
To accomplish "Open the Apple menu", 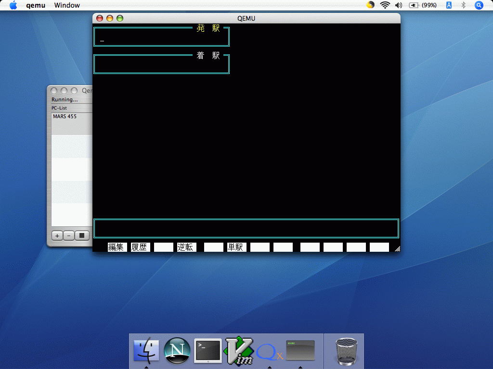I will pos(13,5).
